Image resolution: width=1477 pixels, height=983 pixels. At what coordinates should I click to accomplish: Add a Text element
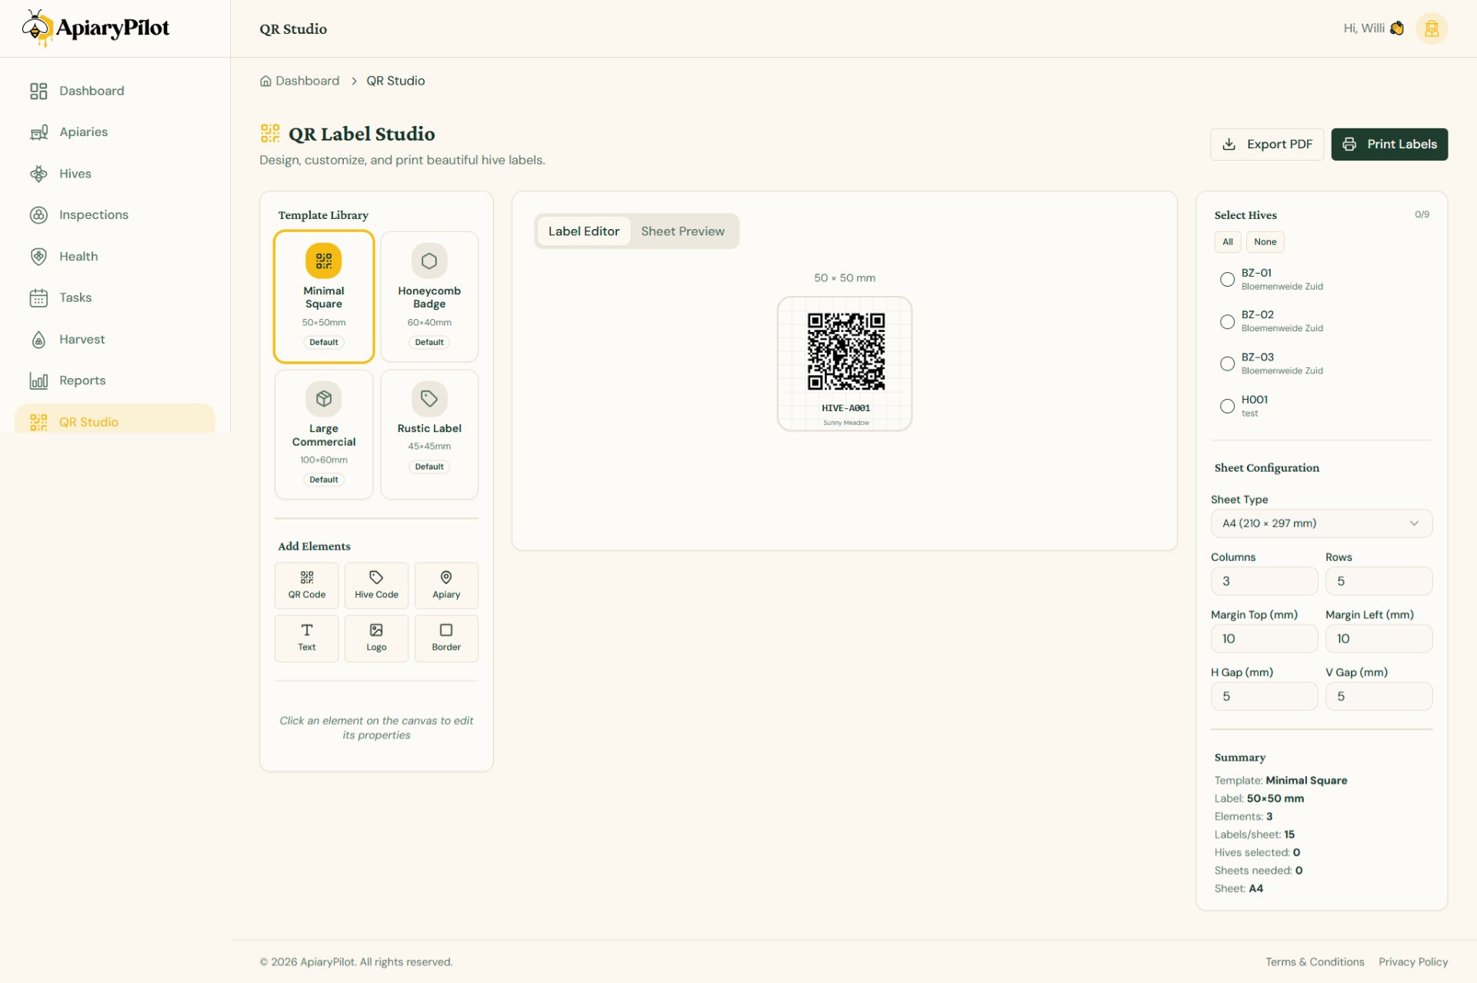click(x=306, y=638)
